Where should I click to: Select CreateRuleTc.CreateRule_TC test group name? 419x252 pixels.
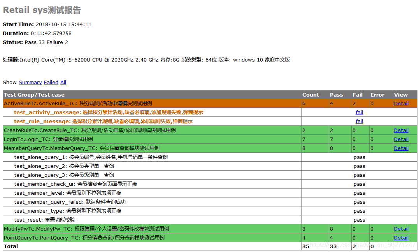click(90, 130)
